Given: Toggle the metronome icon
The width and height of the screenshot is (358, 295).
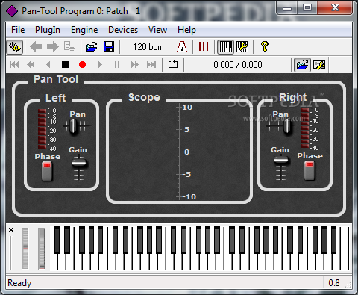Looking at the screenshot, I should (182, 47).
